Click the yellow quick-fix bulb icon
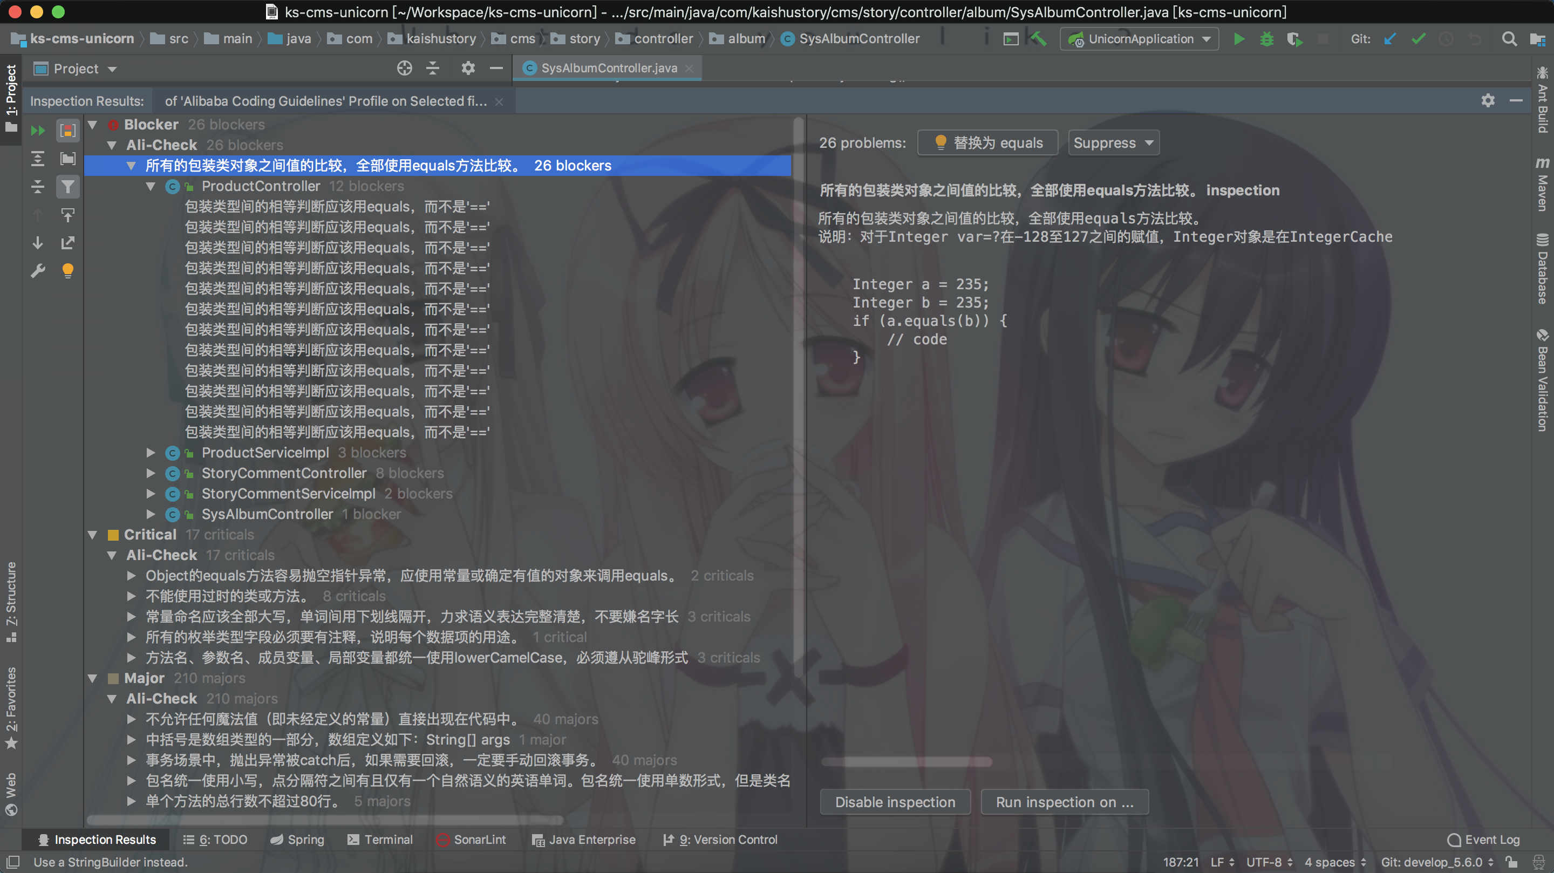1554x873 pixels. tap(67, 271)
